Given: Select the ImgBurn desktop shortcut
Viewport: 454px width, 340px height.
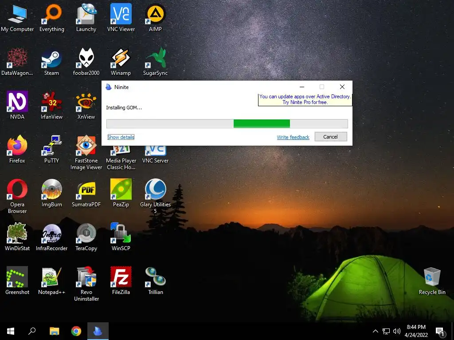Looking at the screenshot, I should point(51,193).
